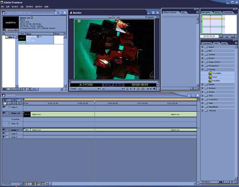Viewport: 239px width, 187px height.
Task: Click the Monitor scrub bar under preview
Action: [x=114, y=82]
